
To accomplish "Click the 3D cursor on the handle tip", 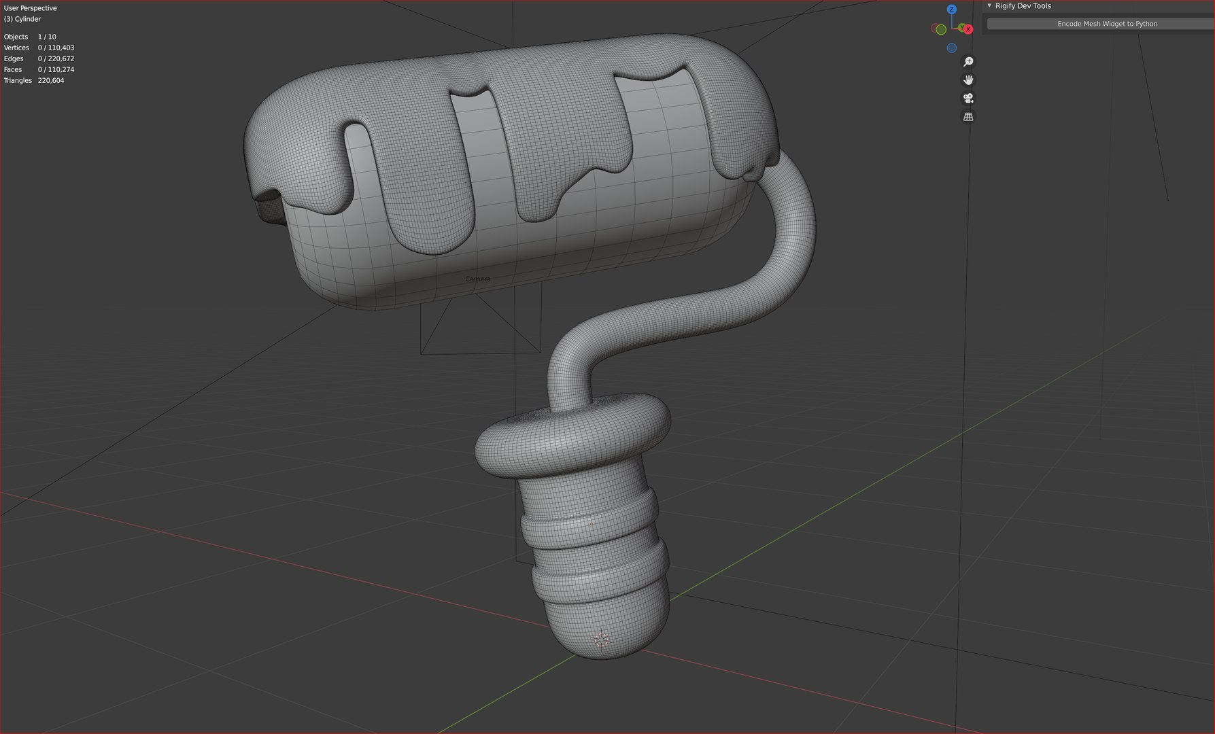I will 601,640.
